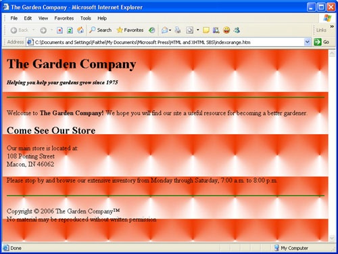Click the Back navigation button
This screenshot has height=254, width=338.
click(x=20, y=30)
